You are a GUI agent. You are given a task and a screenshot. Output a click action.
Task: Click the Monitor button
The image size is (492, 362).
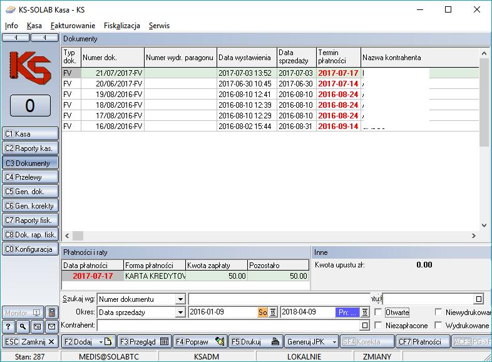click(x=23, y=313)
